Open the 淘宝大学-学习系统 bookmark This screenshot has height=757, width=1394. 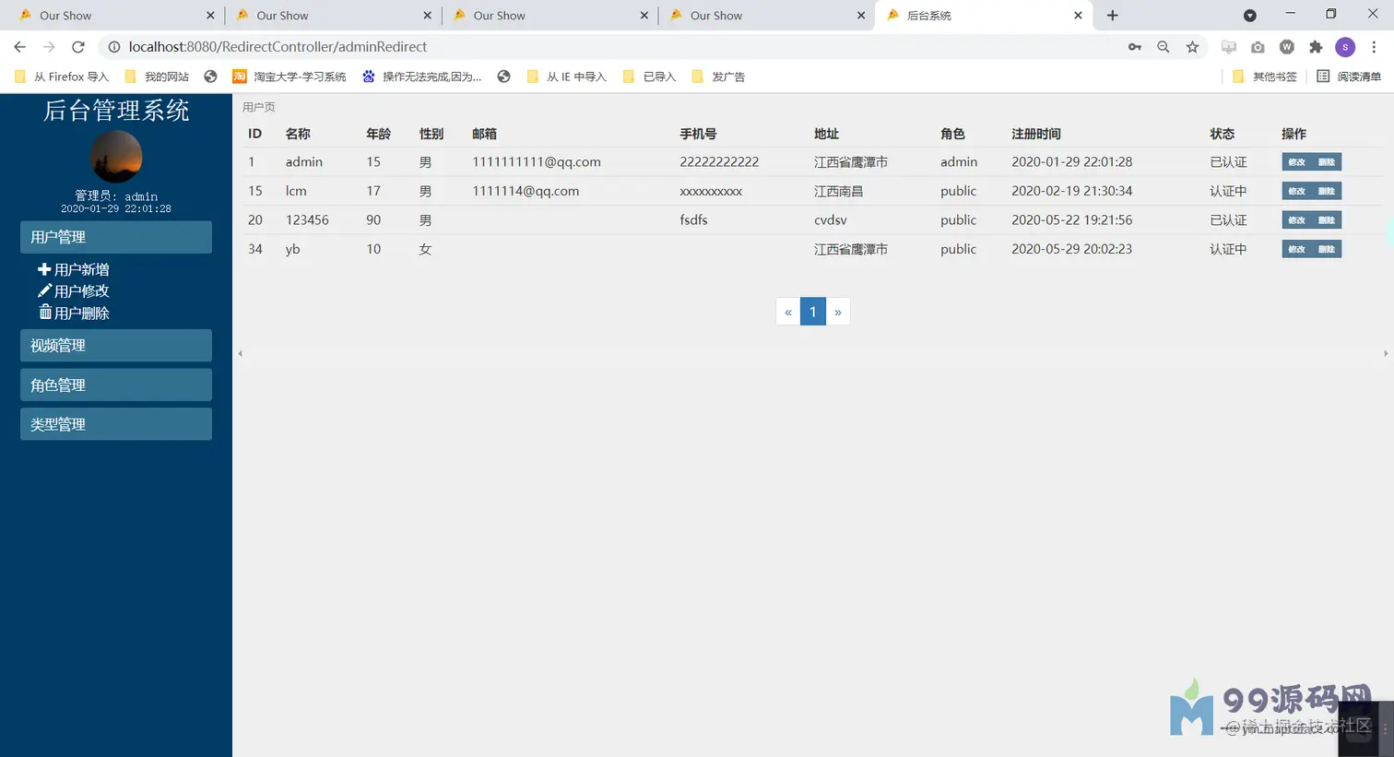pos(289,77)
